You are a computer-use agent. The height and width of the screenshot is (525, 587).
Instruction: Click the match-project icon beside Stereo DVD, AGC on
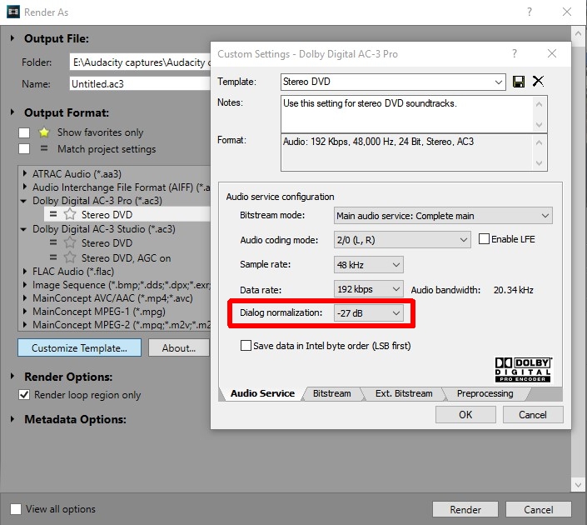pyautogui.click(x=53, y=257)
